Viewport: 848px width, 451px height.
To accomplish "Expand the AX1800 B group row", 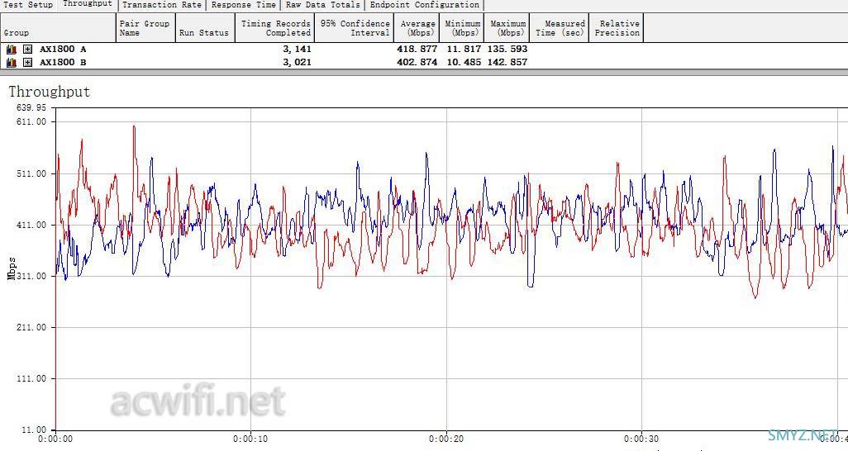I will click(x=27, y=62).
